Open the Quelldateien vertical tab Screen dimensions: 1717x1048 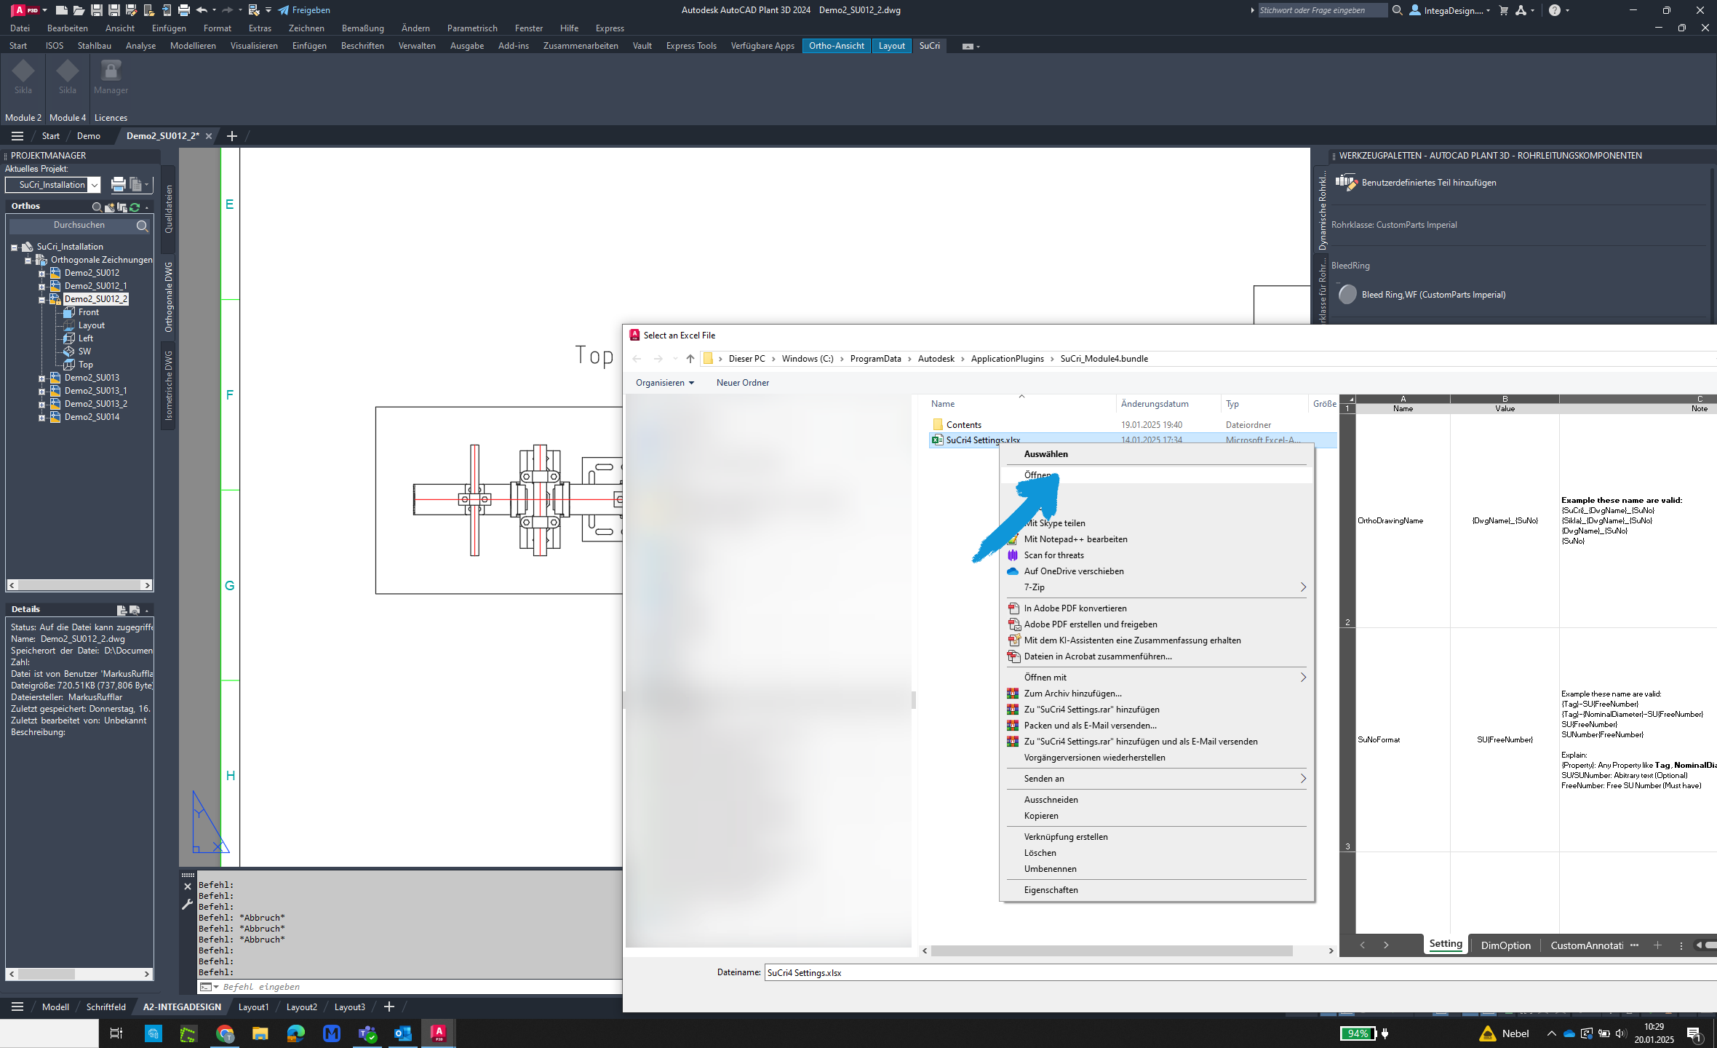[168, 209]
